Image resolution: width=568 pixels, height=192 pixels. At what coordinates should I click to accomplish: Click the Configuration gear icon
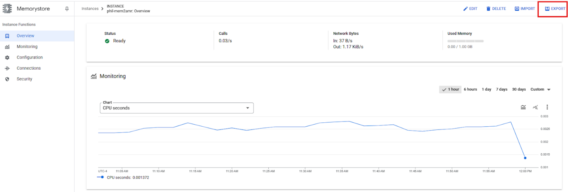pyautogui.click(x=7, y=57)
